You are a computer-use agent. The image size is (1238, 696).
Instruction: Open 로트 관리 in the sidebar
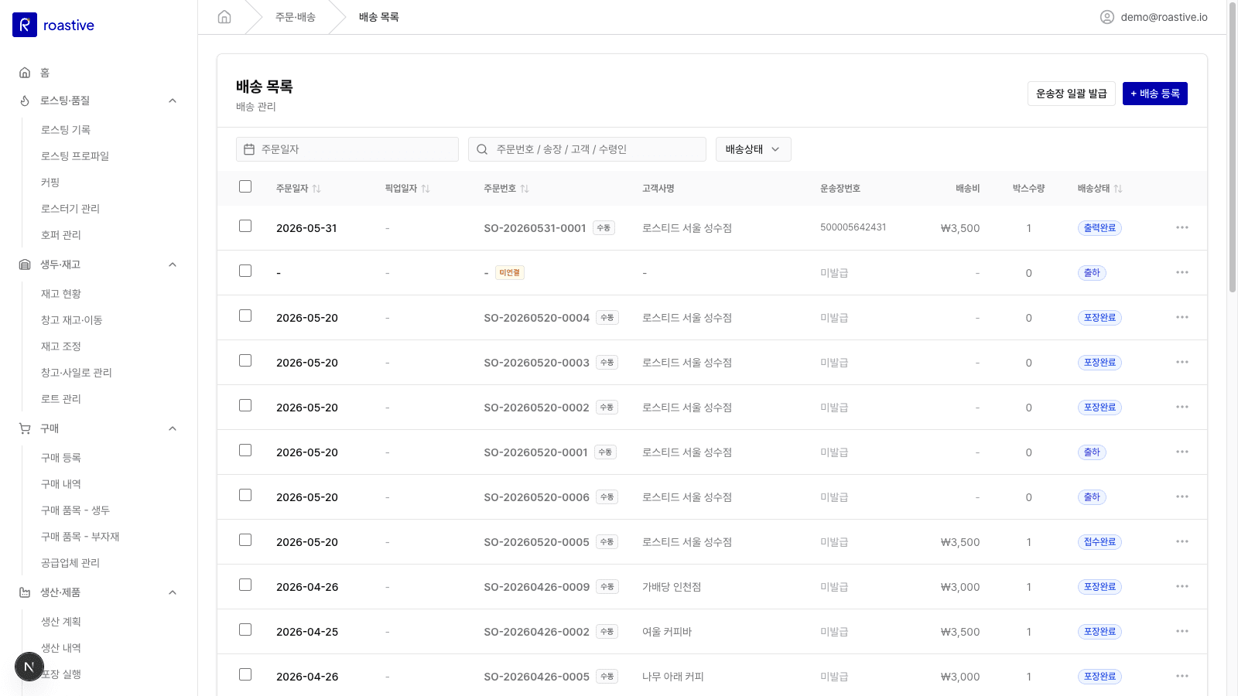tap(61, 399)
